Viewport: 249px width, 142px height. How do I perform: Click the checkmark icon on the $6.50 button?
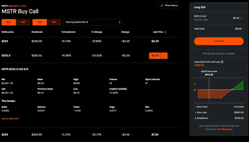(164, 56)
